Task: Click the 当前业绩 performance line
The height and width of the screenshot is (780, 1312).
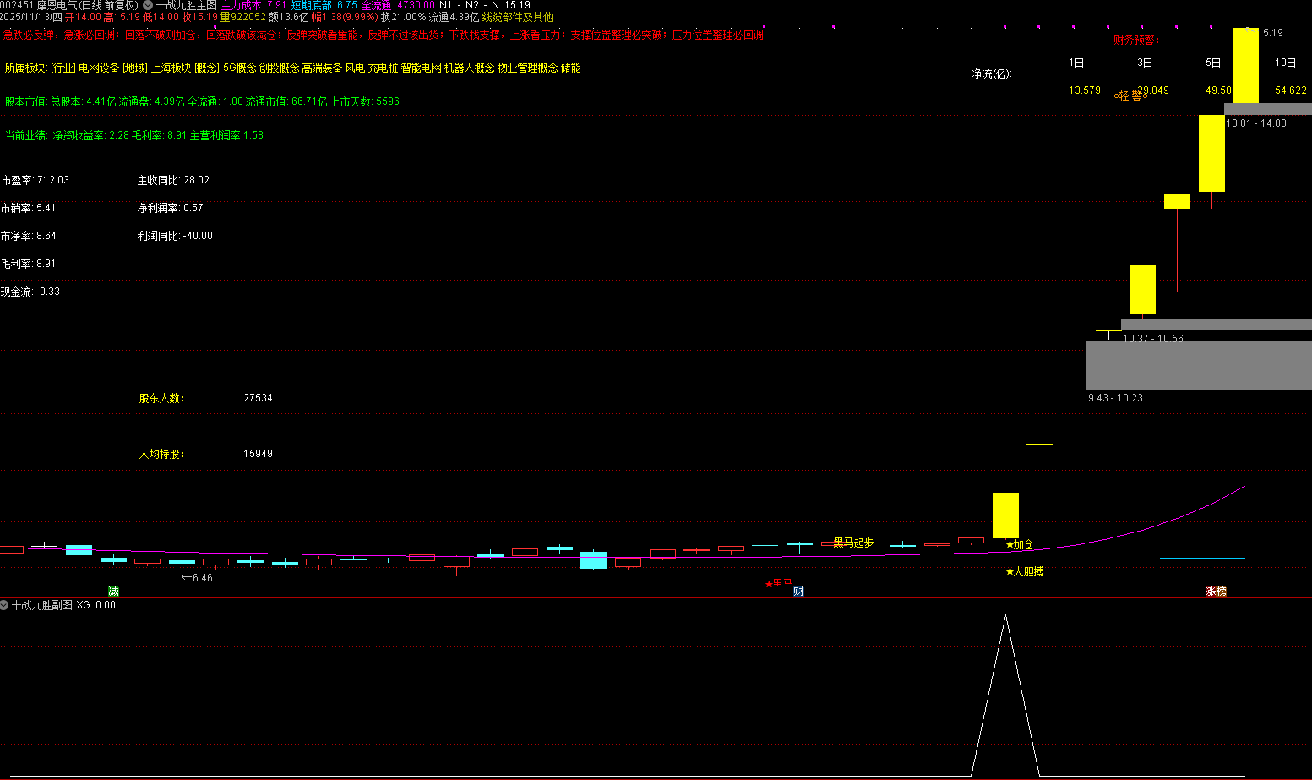Action: point(134,135)
